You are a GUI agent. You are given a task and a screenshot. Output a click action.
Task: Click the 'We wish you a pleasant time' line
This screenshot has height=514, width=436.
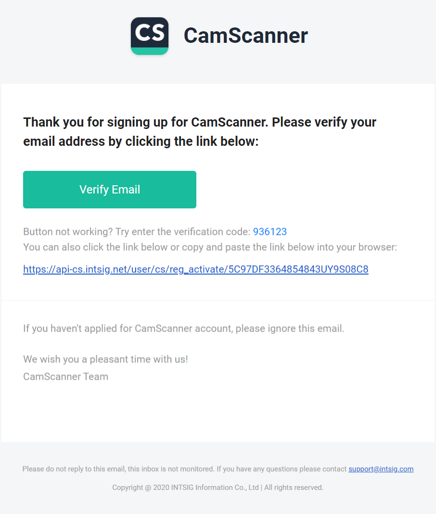coord(105,360)
